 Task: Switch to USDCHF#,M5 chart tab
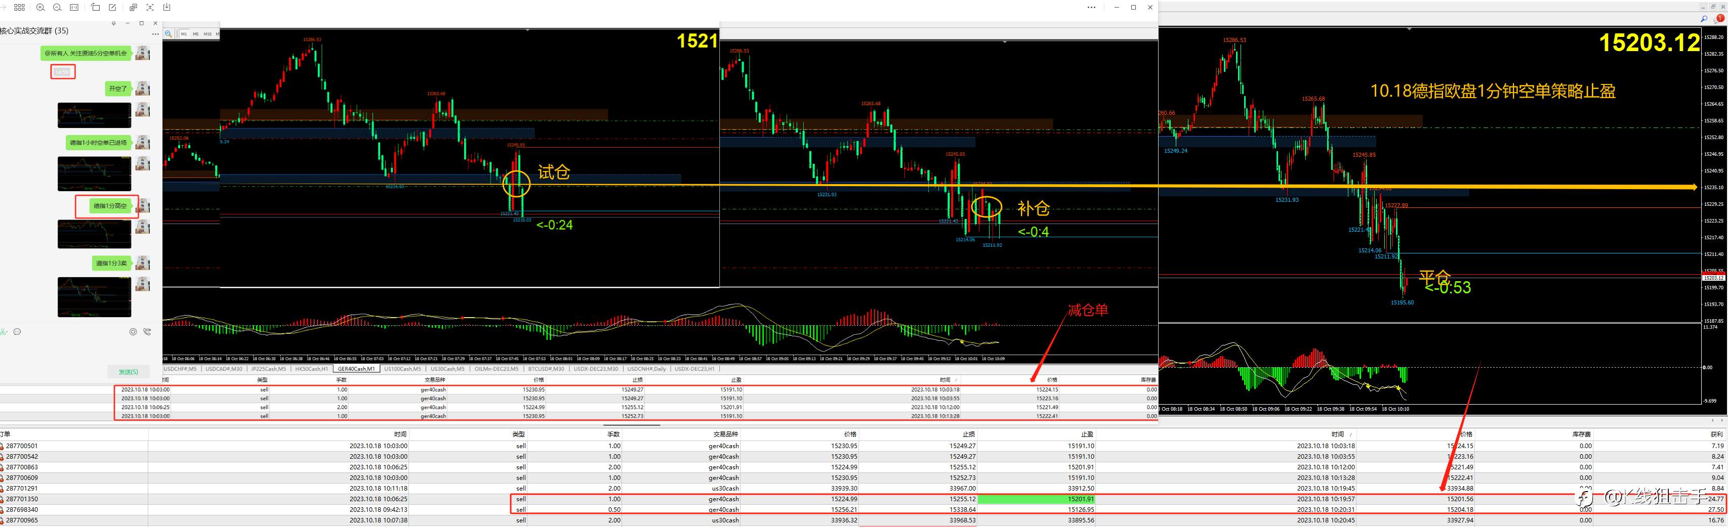[x=181, y=369]
